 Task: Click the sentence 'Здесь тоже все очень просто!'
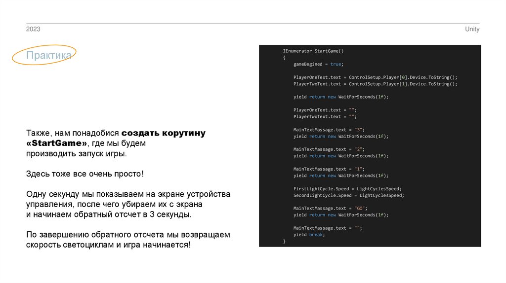[x=85, y=174]
